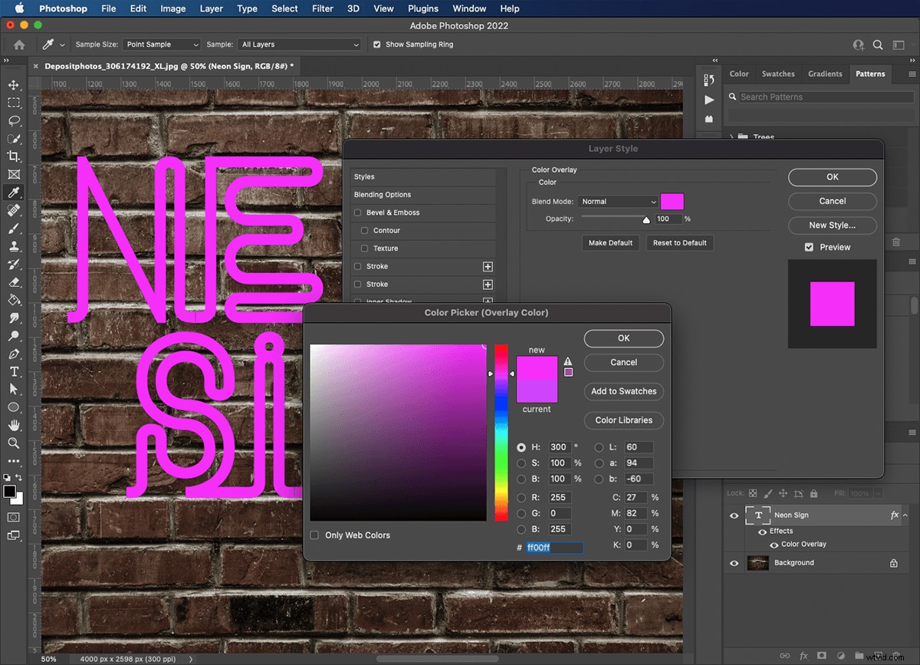The width and height of the screenshot is (920, 665).
Task: Select the Crop tool
Action: click(x=13, y=156)
